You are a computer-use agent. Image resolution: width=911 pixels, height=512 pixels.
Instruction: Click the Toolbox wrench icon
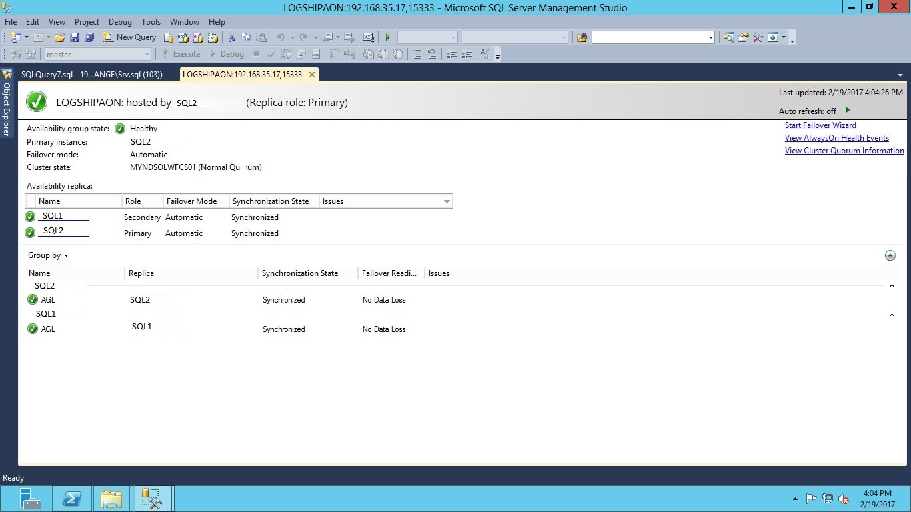click(758, 37)
